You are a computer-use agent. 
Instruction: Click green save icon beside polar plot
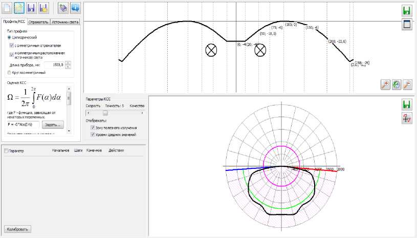tap(407, 104)
